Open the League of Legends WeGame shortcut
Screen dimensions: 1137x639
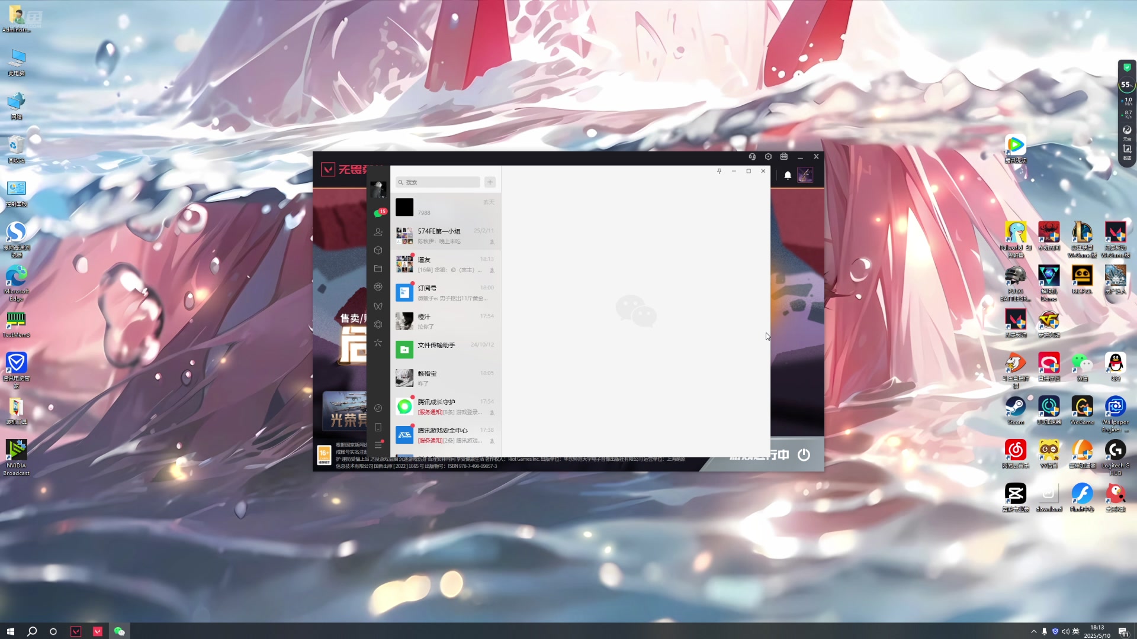coord(1082,239)
